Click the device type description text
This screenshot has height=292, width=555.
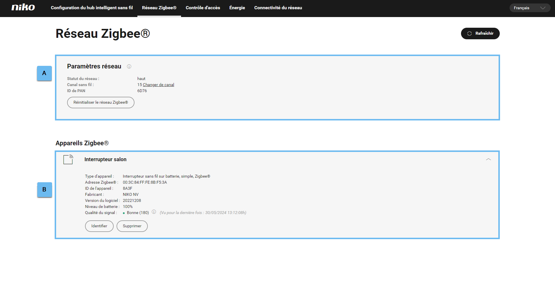[x=167, y=176]
